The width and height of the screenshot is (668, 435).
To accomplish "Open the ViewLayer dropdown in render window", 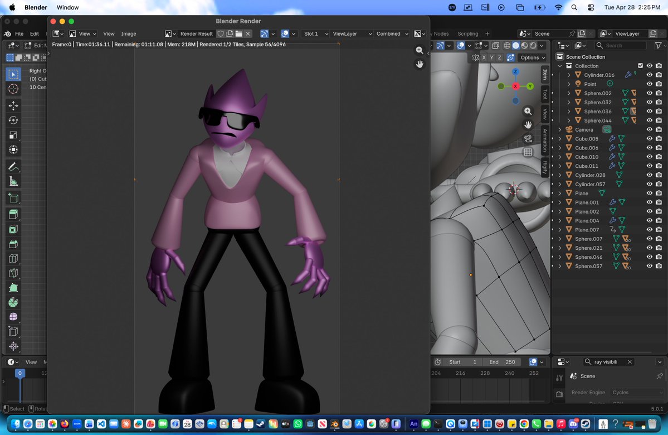I will click(352, 33).
